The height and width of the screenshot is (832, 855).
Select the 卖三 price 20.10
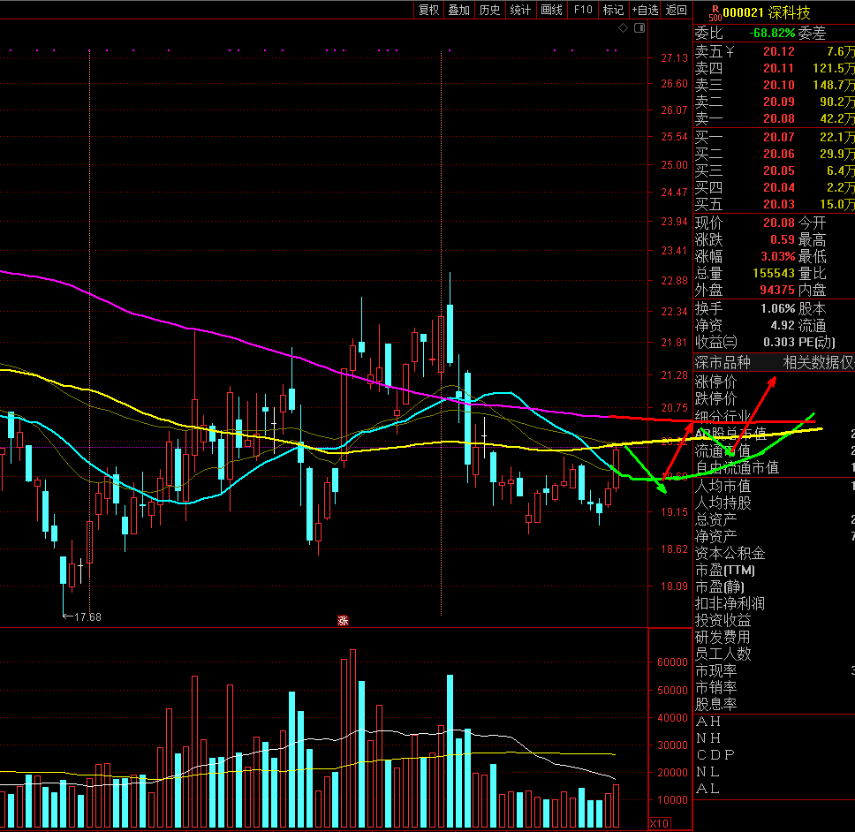point(779,85)
